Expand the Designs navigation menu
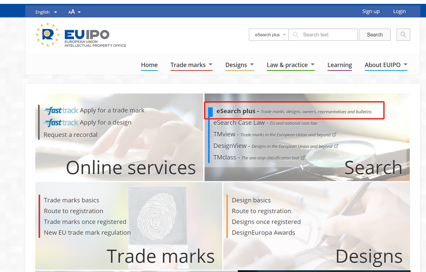426x272 pixels. click(239, 65)
